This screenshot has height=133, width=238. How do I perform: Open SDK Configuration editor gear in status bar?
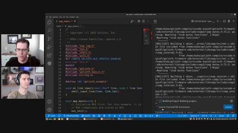point(99,116)
